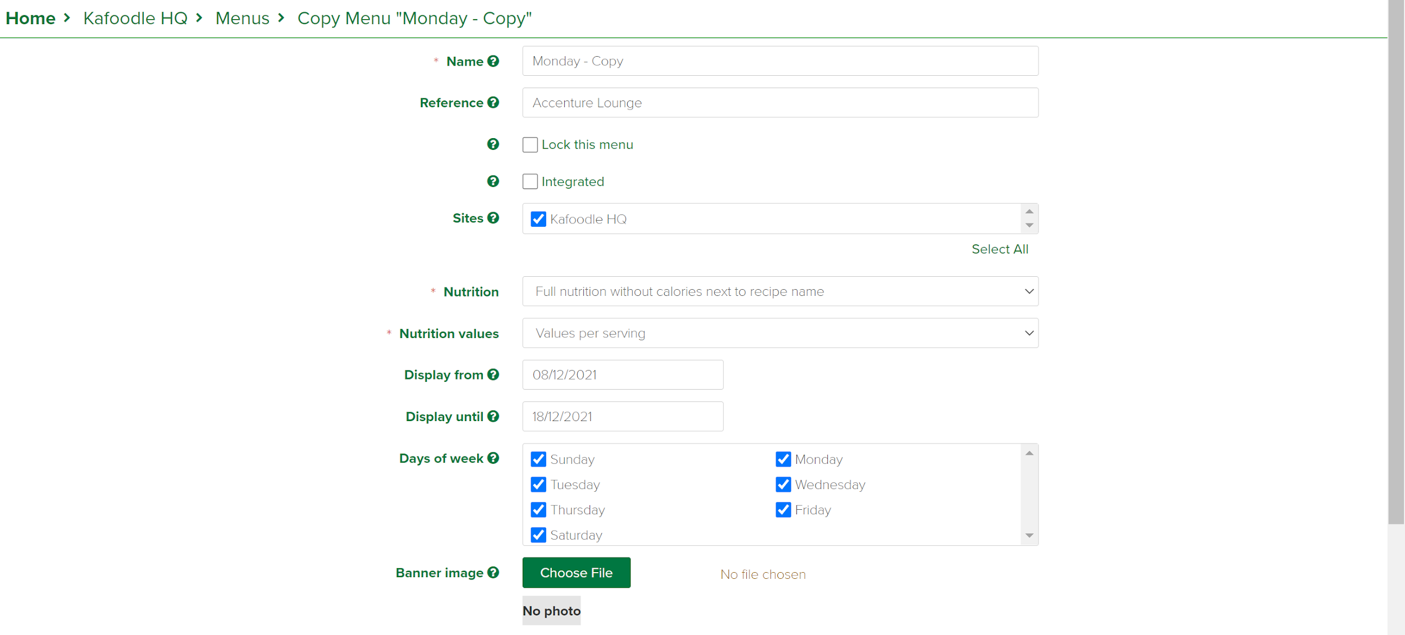Enable the Lock this menu checkbox
Screen dimensions: 1405x635
[530, 145]
